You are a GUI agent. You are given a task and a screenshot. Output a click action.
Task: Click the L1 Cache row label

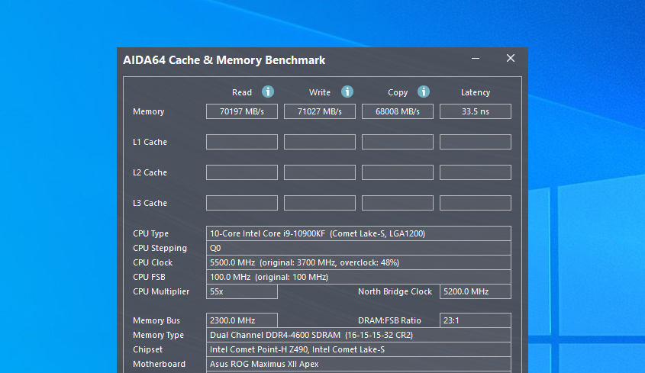click(x=150, y=142)
